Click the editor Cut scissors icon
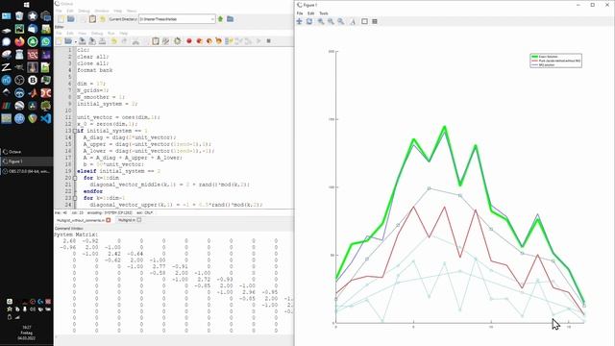Screen dimensions: 615x346 (x=135, y=40)
